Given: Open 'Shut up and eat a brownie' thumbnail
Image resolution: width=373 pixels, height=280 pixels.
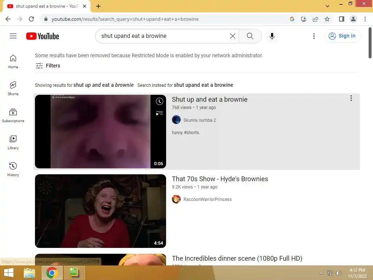Looking at the screenshot, I should [101, 131].
